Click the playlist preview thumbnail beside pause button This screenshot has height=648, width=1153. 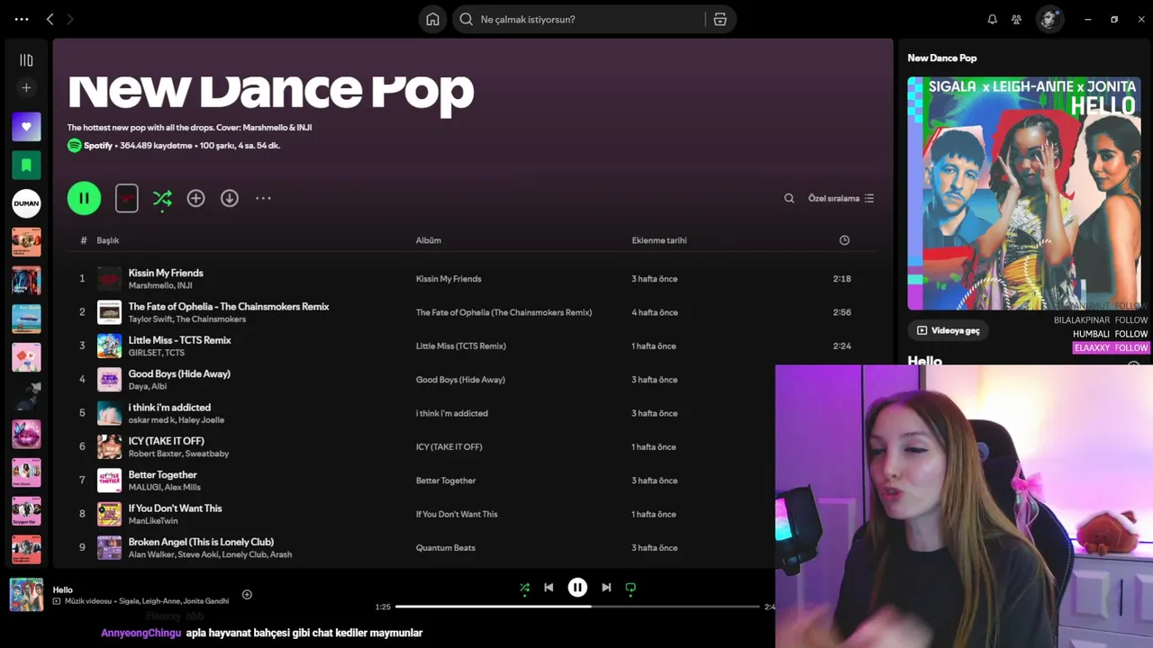(127, 198)
